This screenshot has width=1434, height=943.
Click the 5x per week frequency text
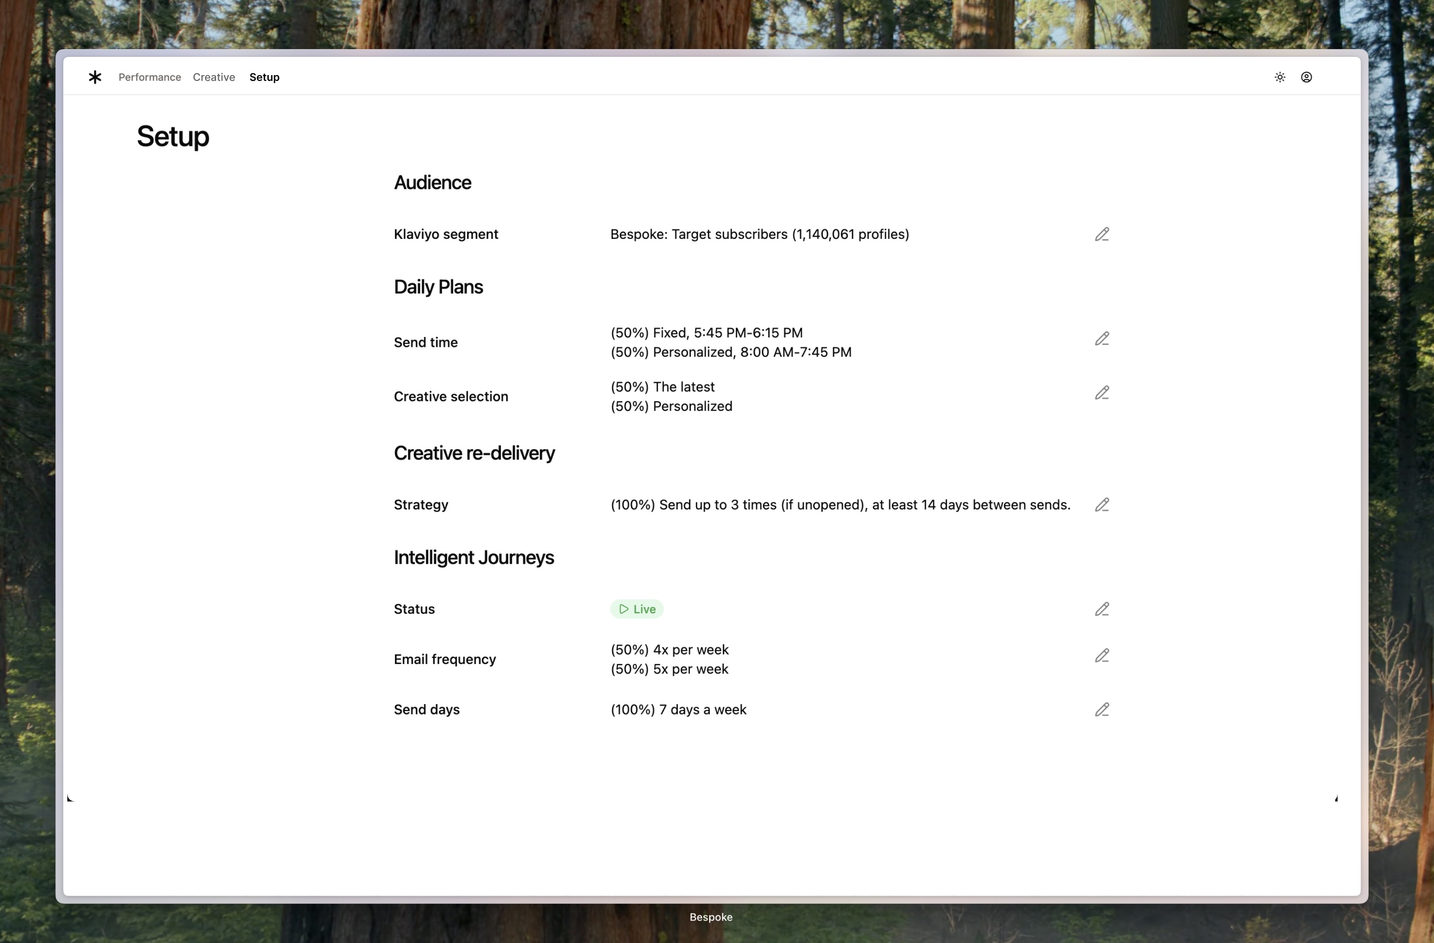pos(670,669)
